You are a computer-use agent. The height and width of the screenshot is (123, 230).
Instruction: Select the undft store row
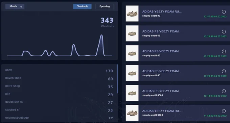pyautogui.click(x=59, y=70)
